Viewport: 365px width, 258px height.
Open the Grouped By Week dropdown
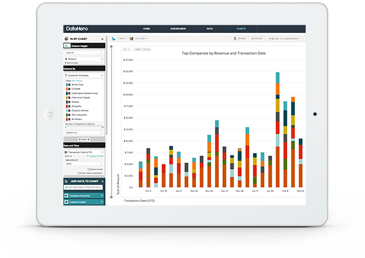[84, 164]
